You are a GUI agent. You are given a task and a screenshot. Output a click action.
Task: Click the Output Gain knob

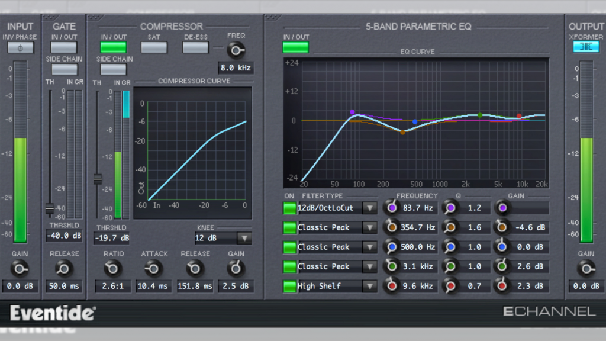pos(586,268)
